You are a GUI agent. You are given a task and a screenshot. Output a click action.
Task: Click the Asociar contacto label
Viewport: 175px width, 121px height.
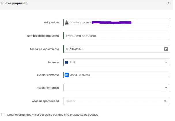click(48, 75)
